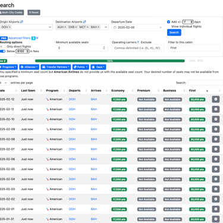Viewport: 223px width, 223px height.
Task: Open info button for 2025-01-31 row
Action: pos(216,219)
